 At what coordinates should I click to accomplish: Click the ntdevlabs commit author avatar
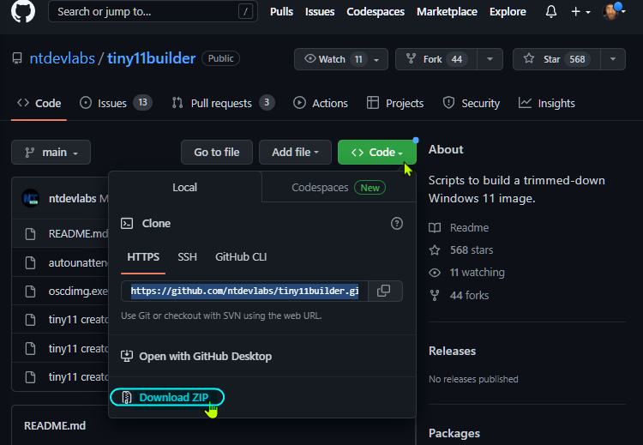tap(30, 199)
